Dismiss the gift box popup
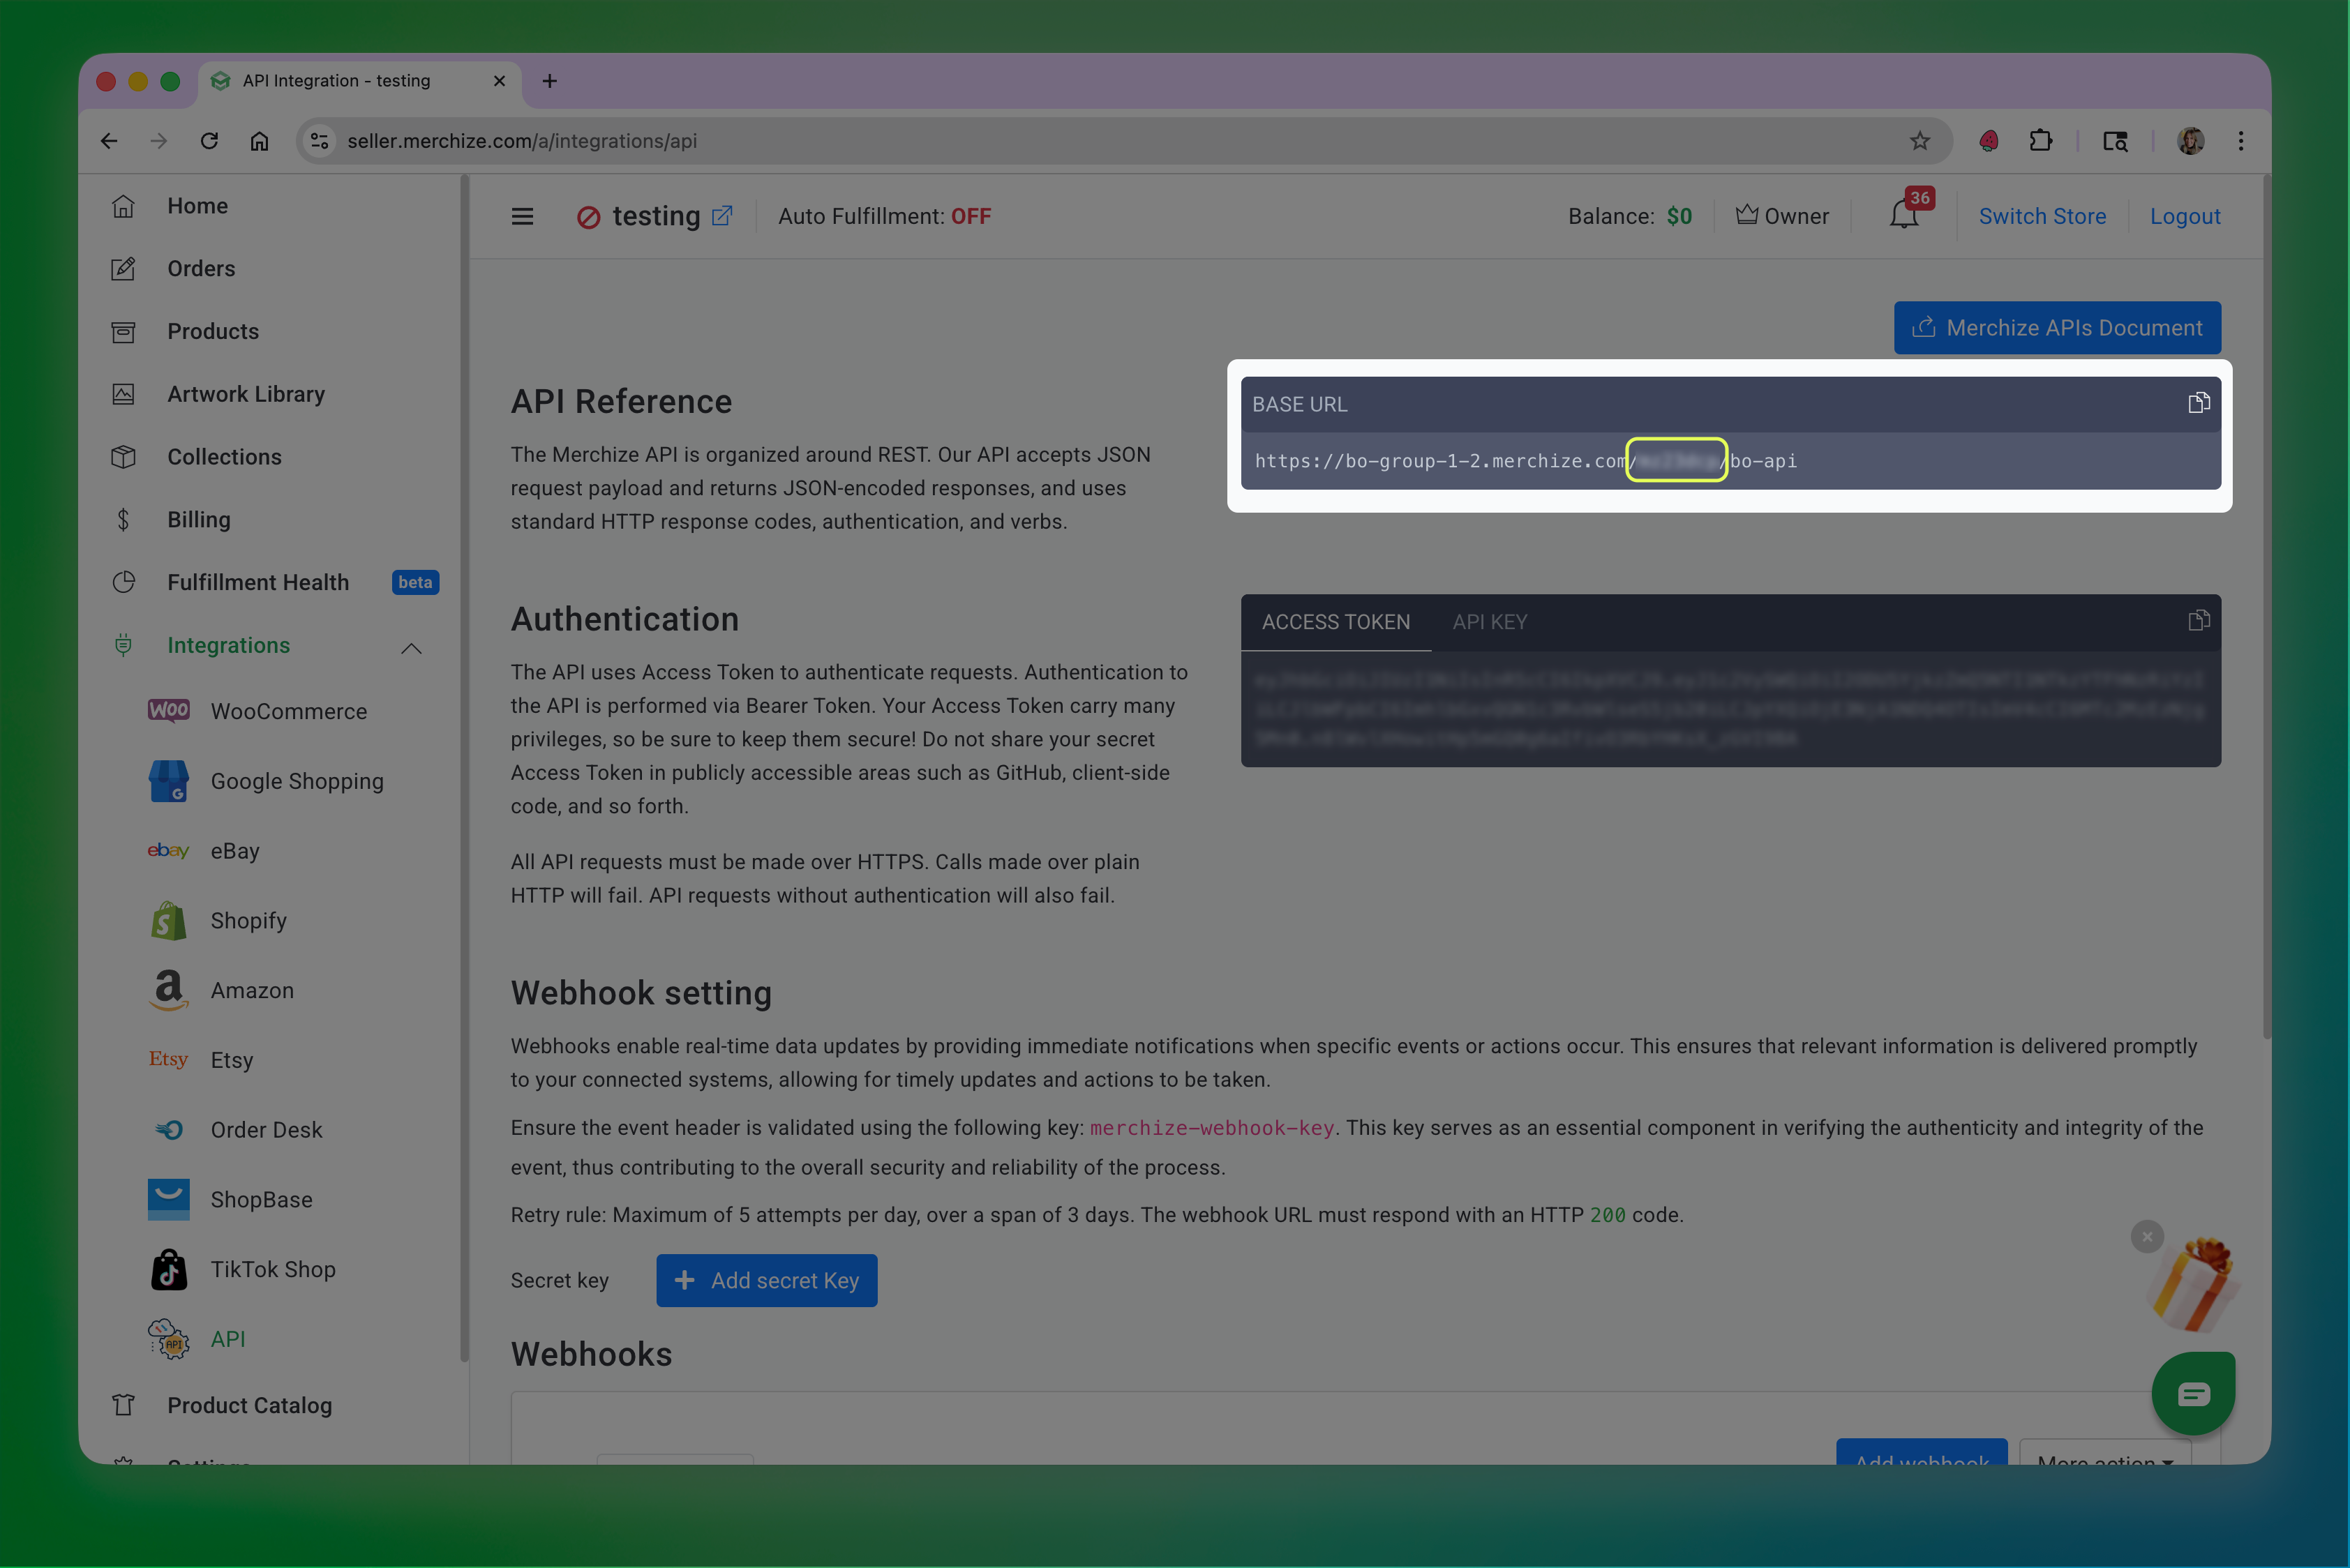The width and height of the screenshot is (2350, 1568). (2147, 1236)
